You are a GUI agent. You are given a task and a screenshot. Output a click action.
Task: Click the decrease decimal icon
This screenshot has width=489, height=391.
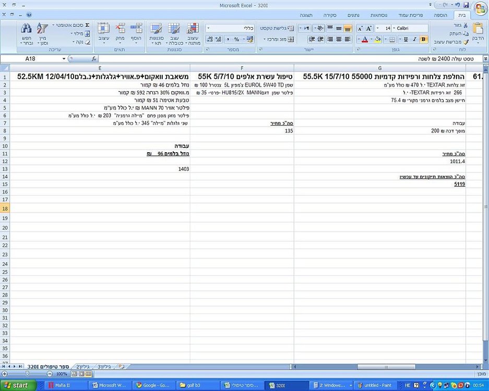click(x=210, y=39)
